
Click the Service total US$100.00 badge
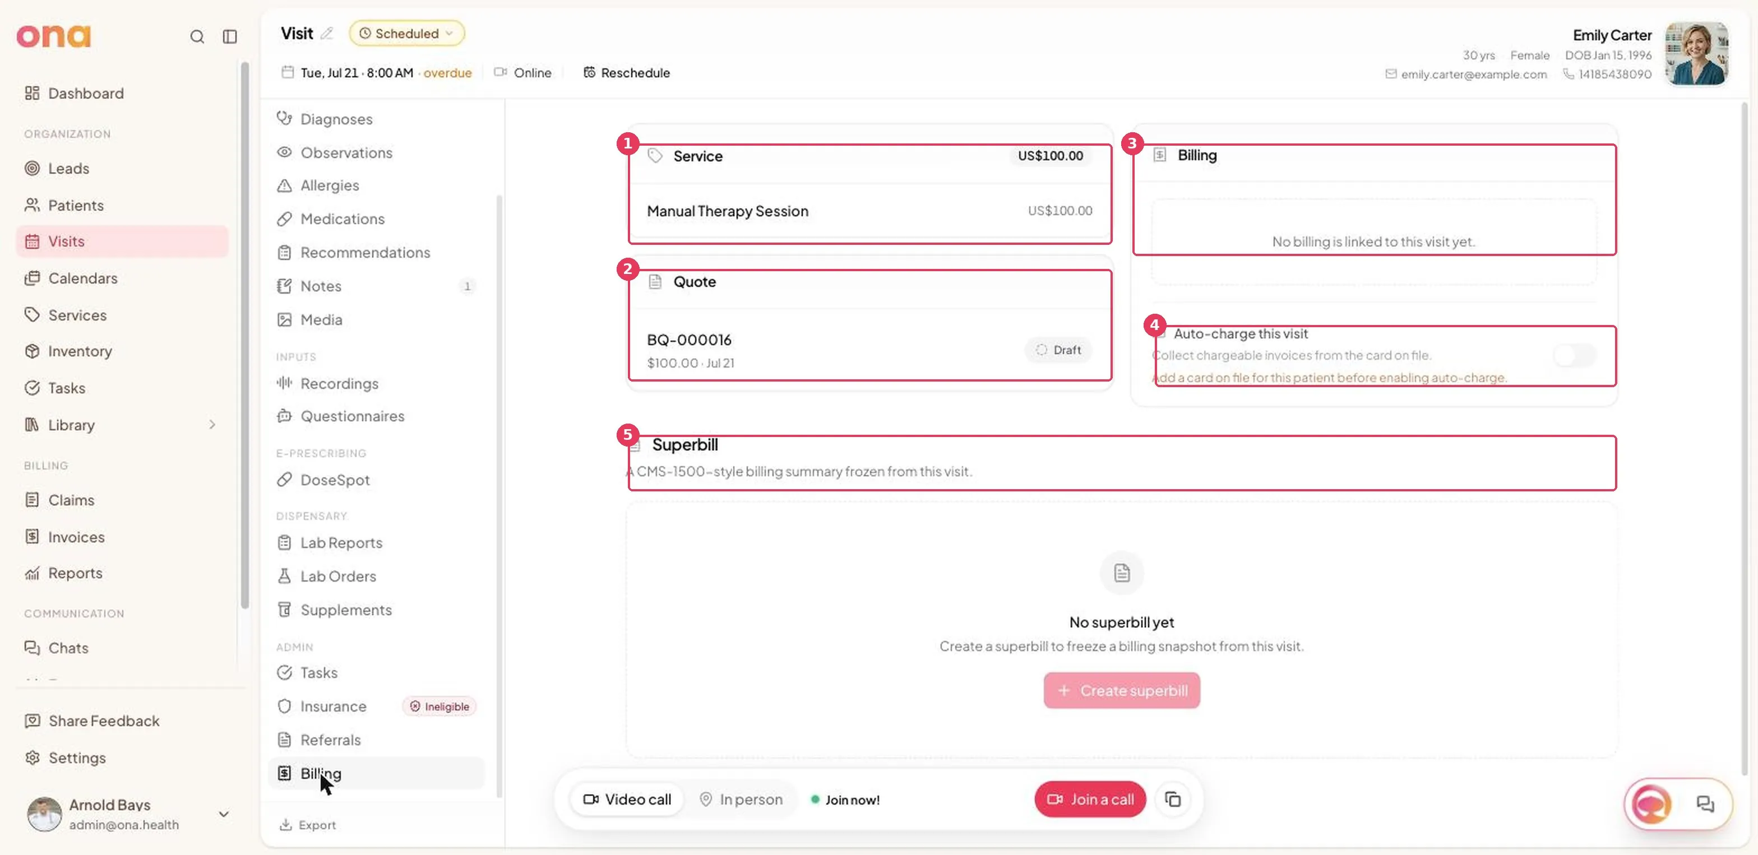coord(1051,155)
